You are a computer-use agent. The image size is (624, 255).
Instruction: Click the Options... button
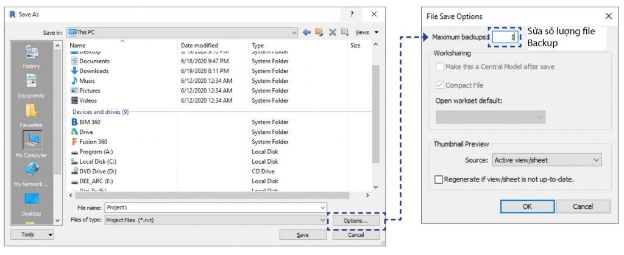[x=355, y=220]
